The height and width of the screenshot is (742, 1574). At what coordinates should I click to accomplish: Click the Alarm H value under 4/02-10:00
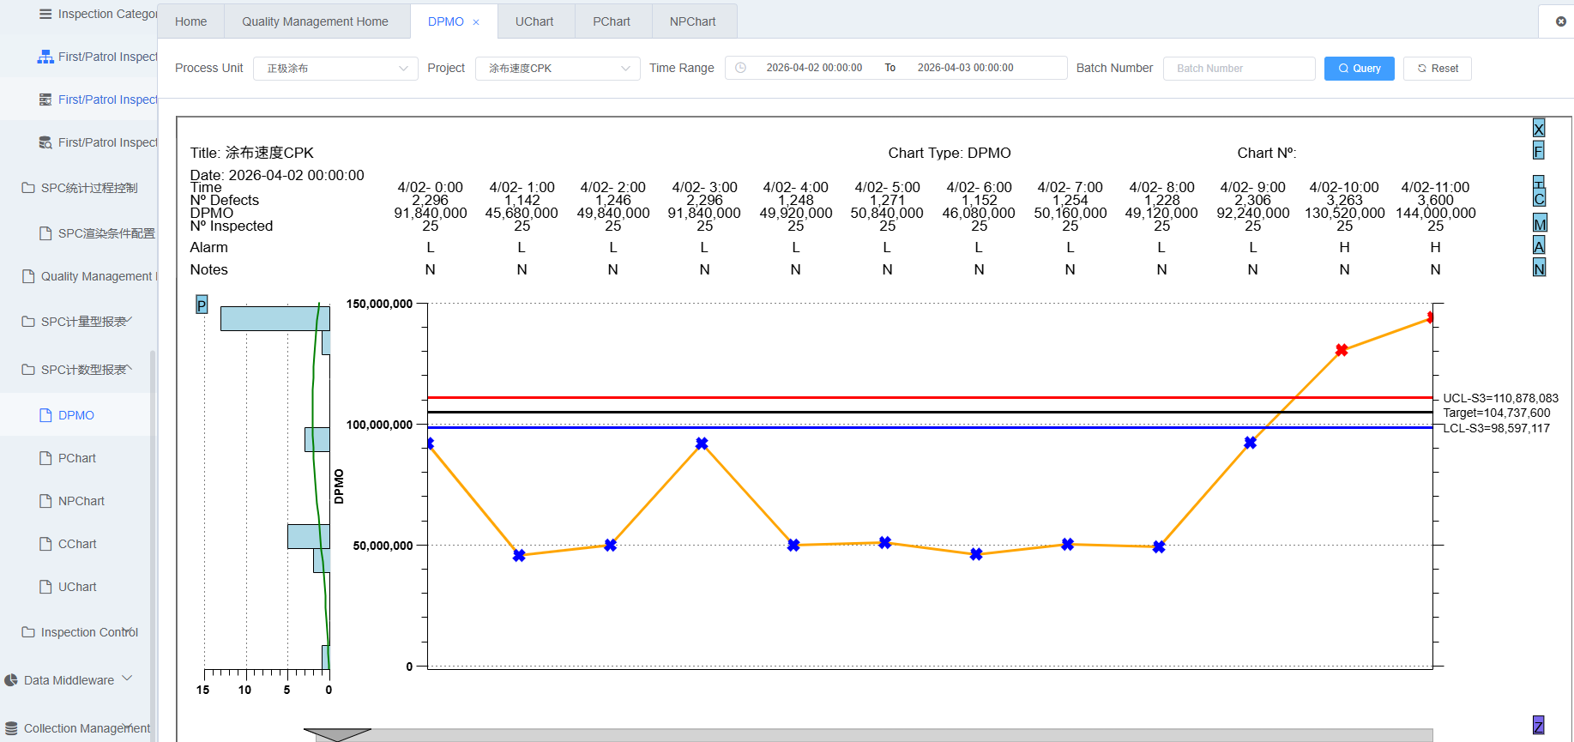[1344, 247]
